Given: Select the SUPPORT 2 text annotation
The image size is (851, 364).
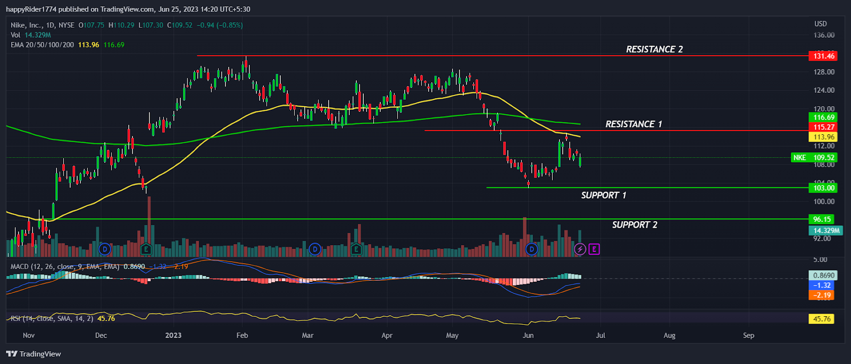Looking at the screenshot, I should (x=635, y=225).
